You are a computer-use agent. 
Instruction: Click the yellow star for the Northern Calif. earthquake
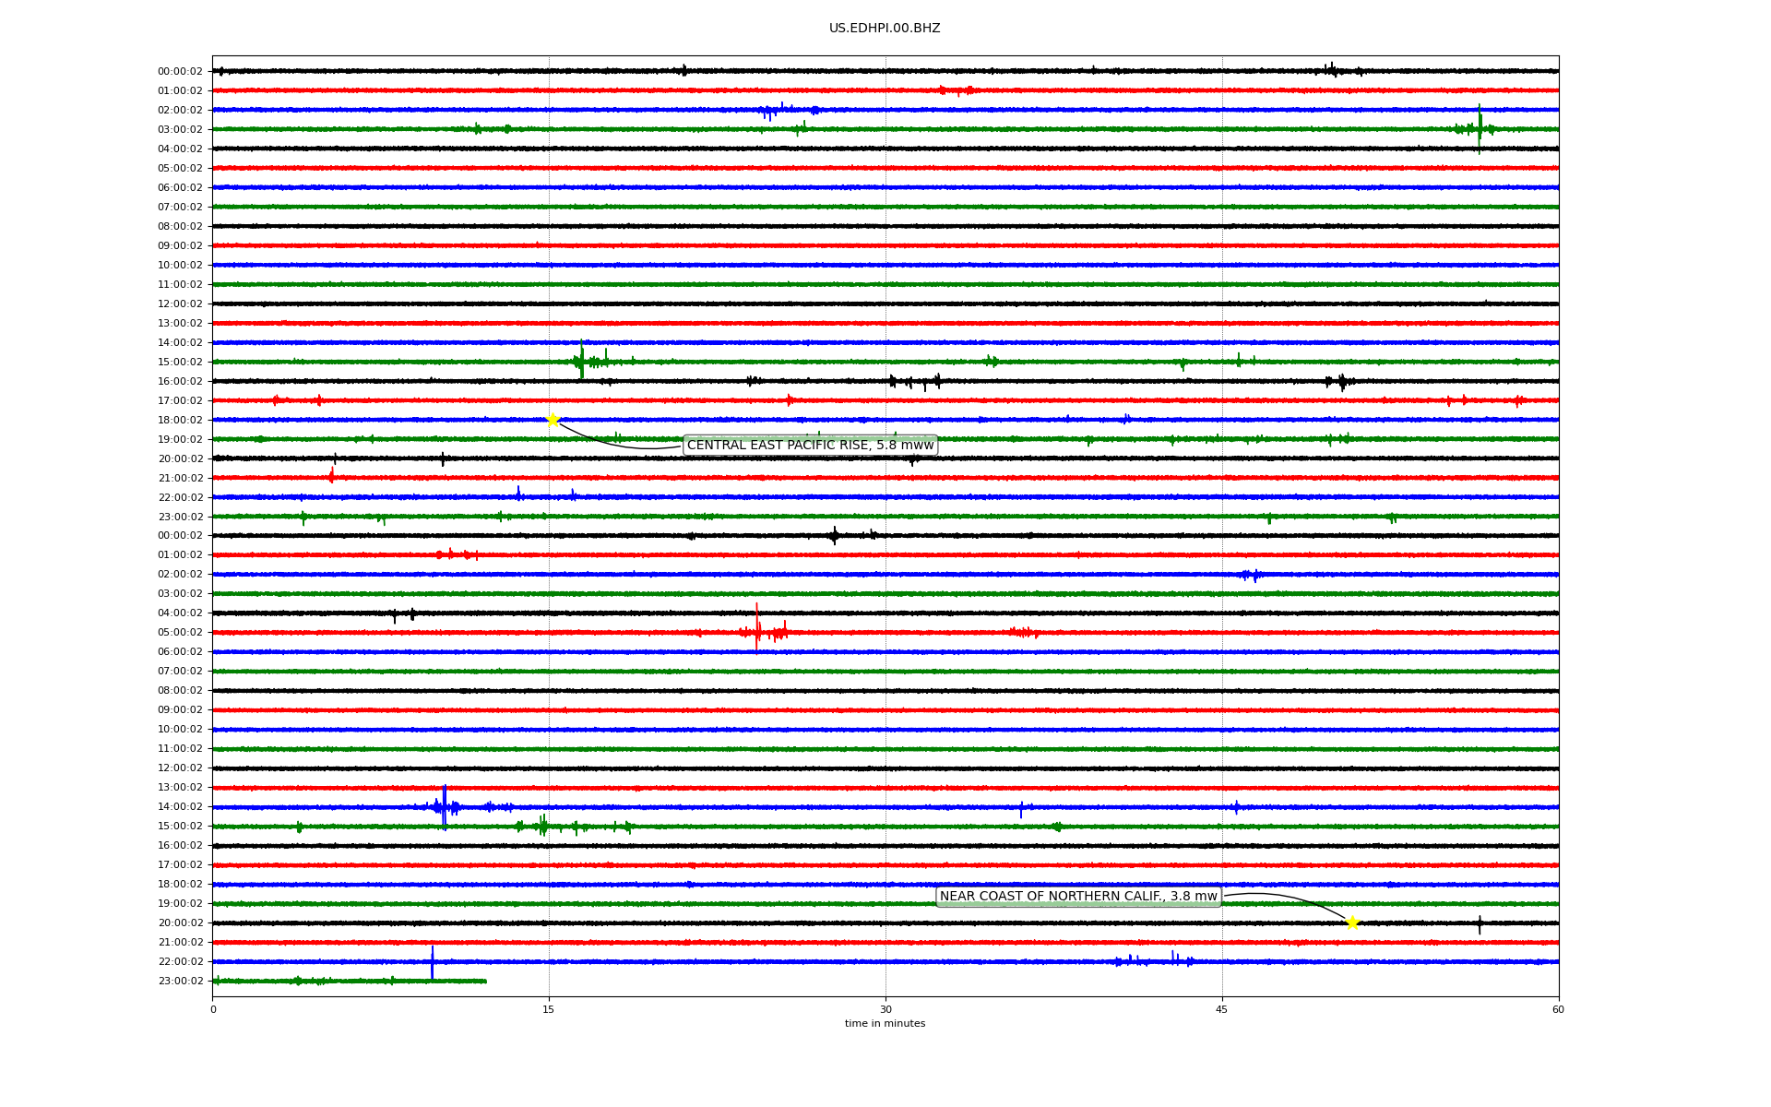pos(1352,922)
